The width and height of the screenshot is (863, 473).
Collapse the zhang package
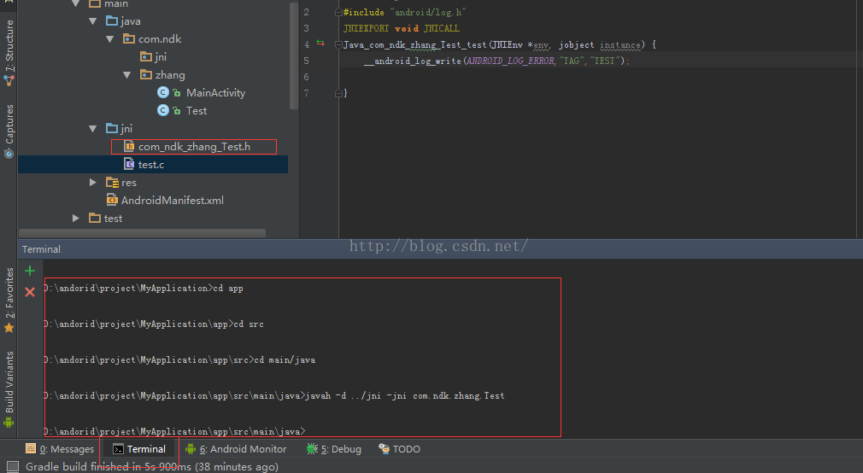pyautogui.click(x=127, y=75)
